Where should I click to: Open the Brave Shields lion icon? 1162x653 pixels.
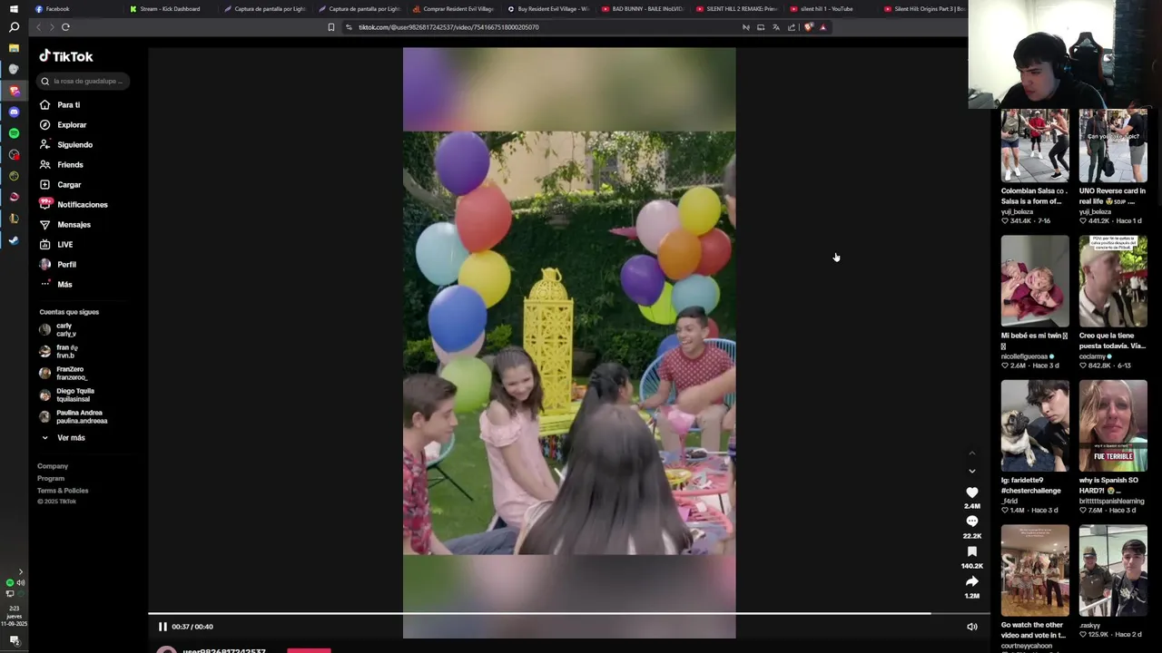[808, 27]
